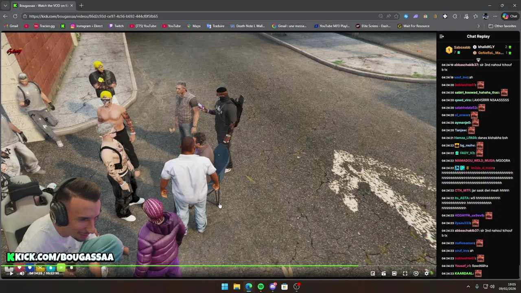Click chat username CTN_MTF
Image resolution: width=521 pixels, height=293 pixels.
tap(463, 190)
